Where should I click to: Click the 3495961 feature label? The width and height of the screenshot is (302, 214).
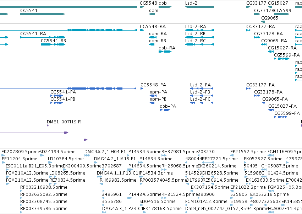coord(112,194)
